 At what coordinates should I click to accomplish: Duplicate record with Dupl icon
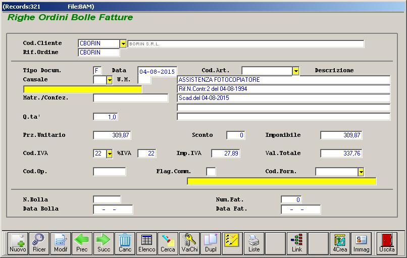211,243
